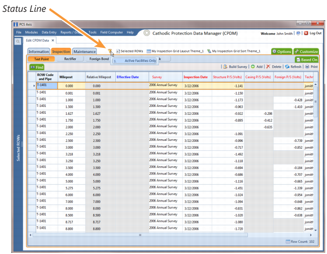Open the My Inspection Grid Layout Theme_1 icon
Image resolution: width=327 pixels, height=254 pixels.
pyautogui.click(x=149, y=51)
